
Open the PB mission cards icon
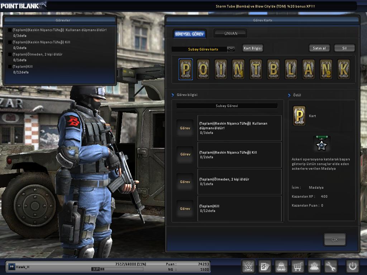click(x=264, y=266)
